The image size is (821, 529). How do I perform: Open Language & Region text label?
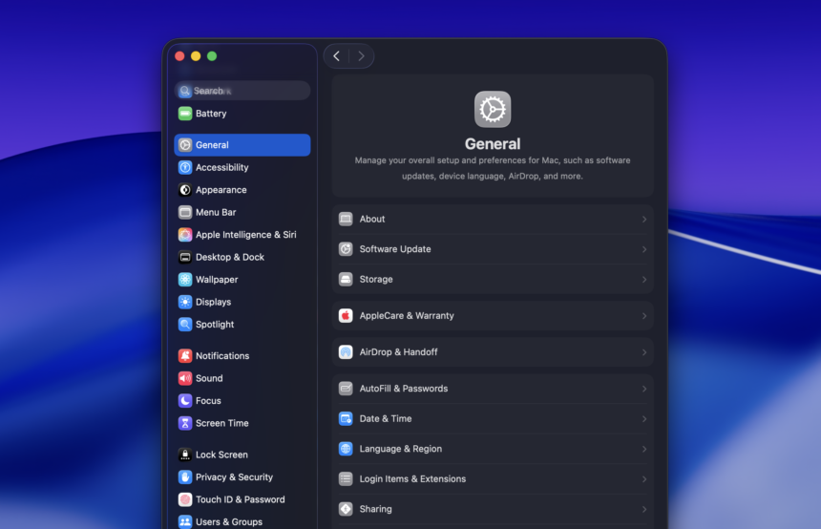pos(401,449)
